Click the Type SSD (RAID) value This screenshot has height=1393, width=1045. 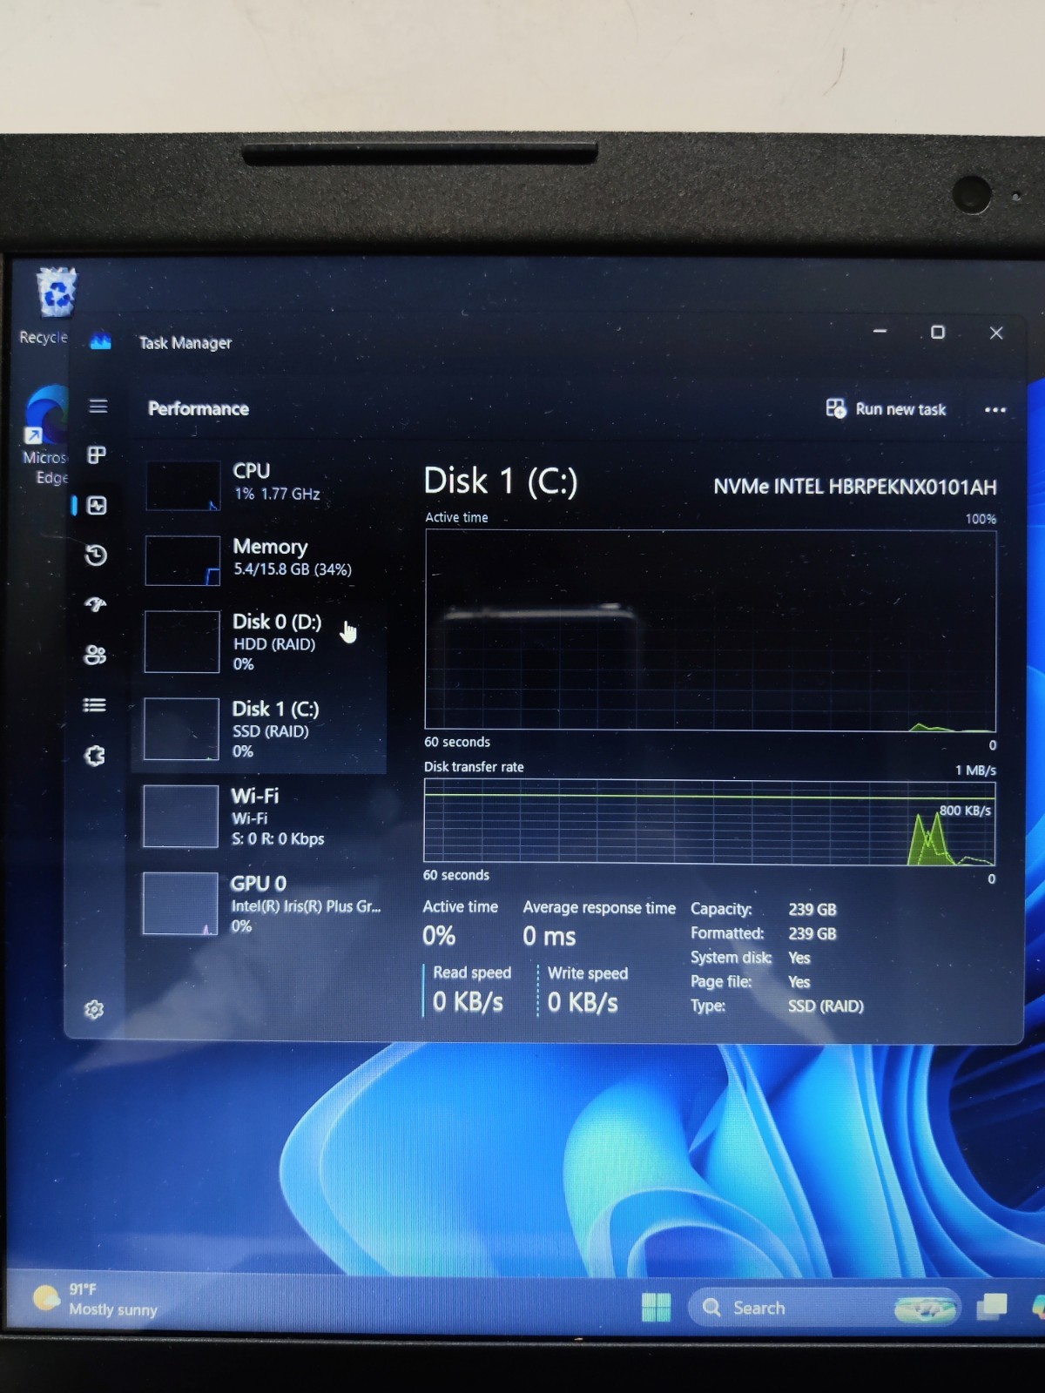pos(826,1006)
